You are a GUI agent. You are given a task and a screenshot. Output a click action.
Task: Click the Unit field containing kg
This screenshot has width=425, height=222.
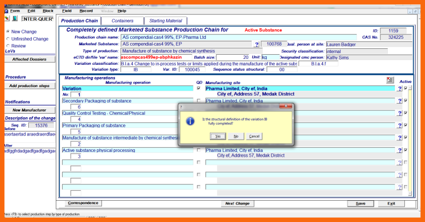coord(270,57)
